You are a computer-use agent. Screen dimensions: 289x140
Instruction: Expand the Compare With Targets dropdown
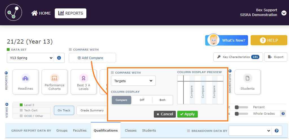133,81
